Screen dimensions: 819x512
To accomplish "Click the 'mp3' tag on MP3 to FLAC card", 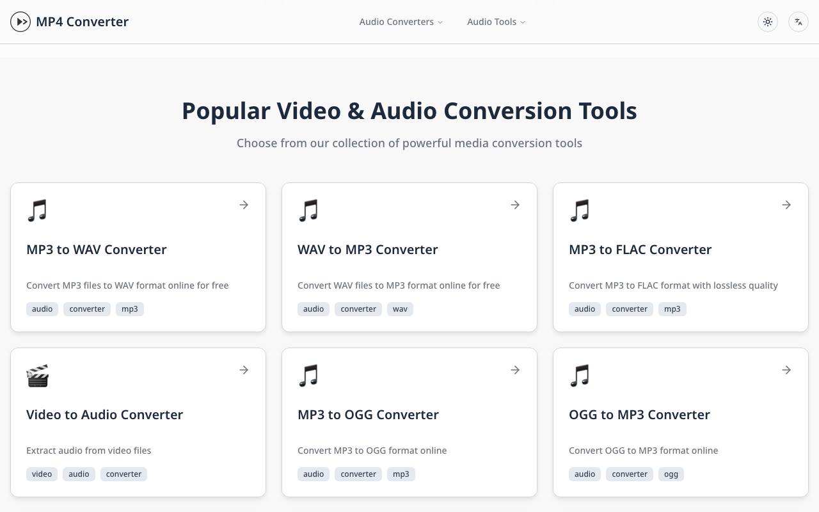I will point(672,309).
